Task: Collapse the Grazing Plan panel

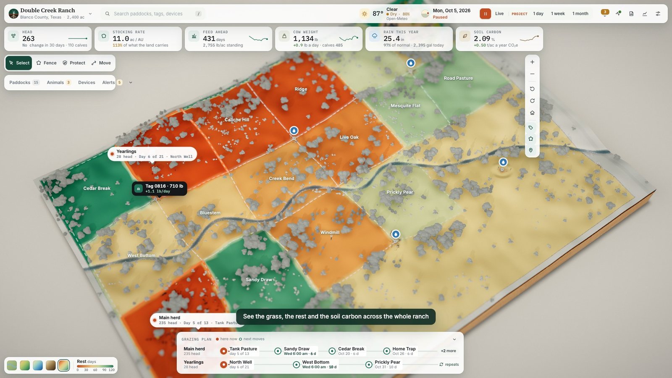Action: [454, 339]
